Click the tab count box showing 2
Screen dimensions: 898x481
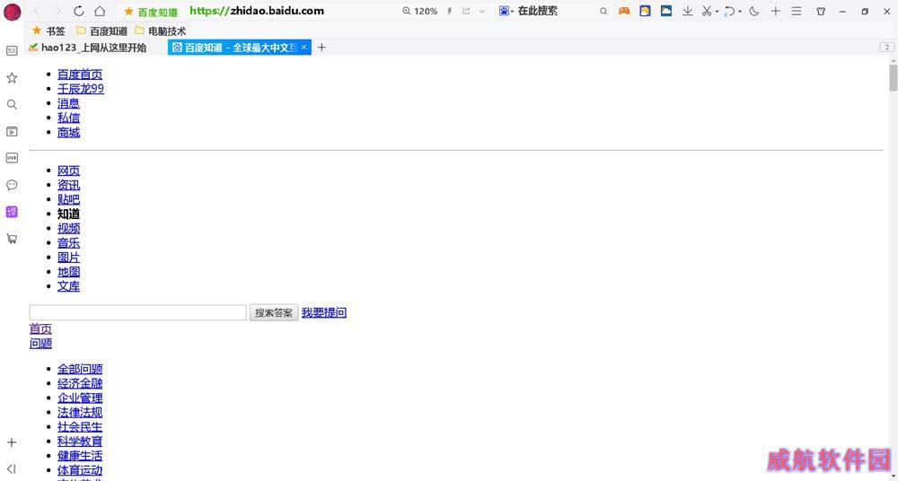click(x=886, y=48)
